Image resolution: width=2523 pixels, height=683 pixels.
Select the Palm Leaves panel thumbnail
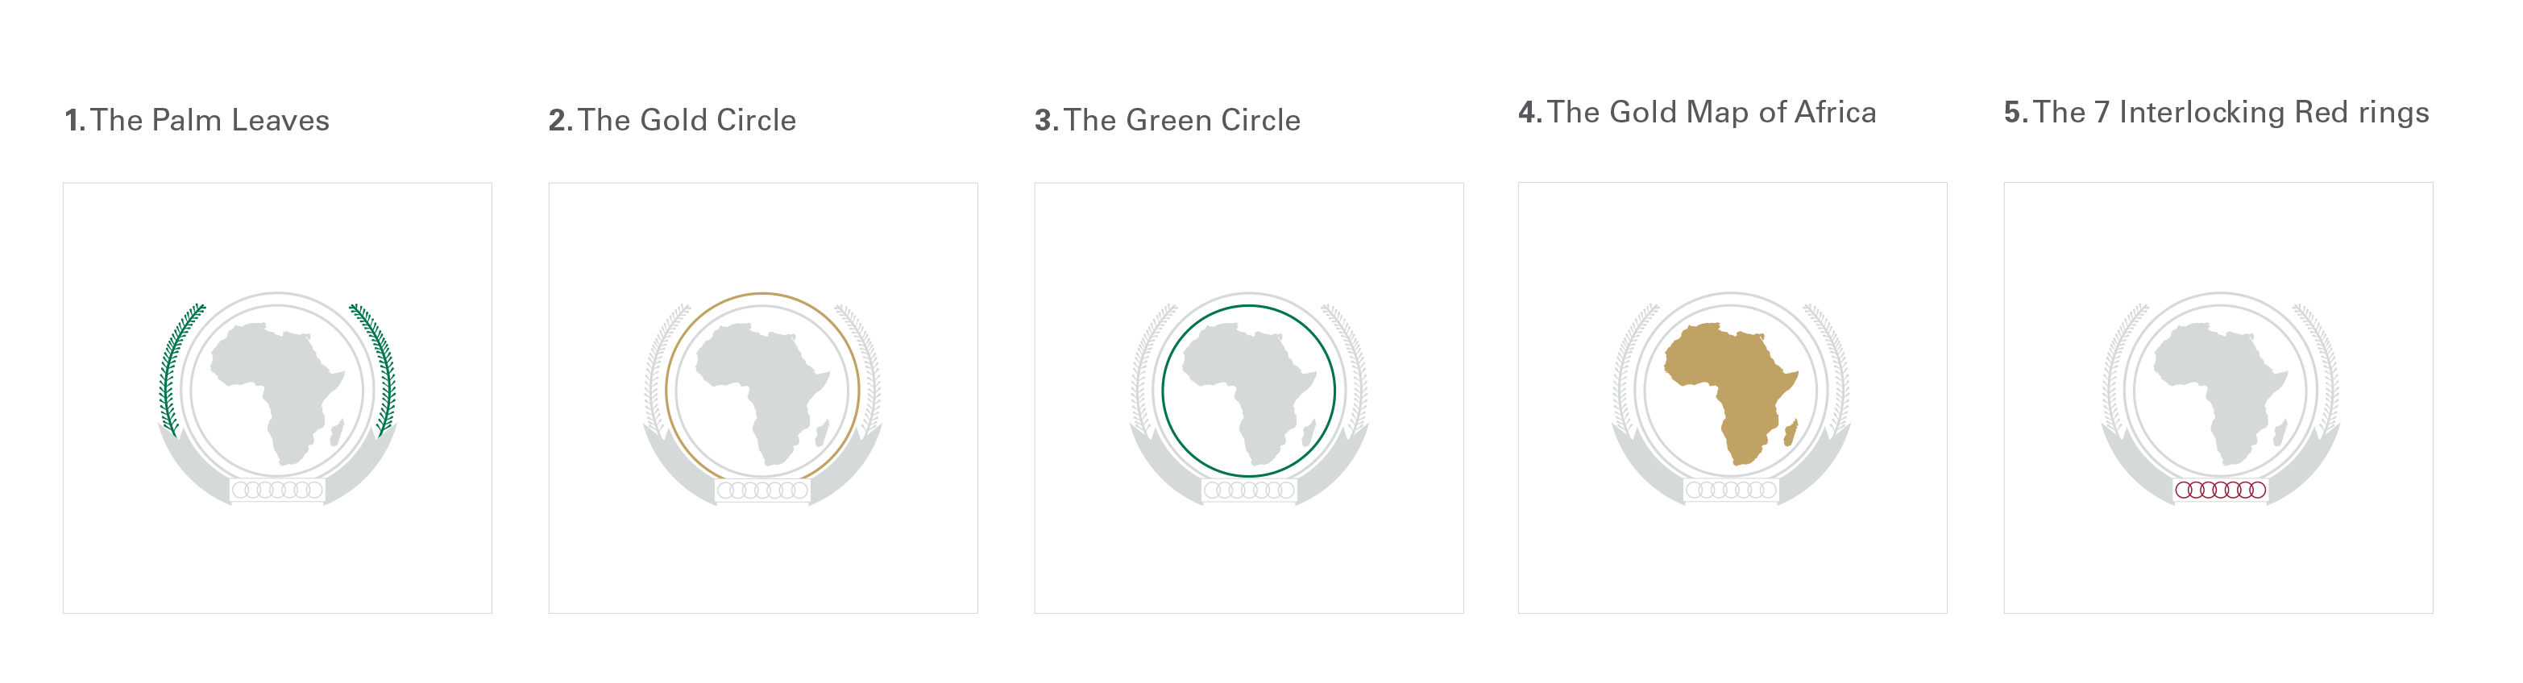tap(277, 398)
